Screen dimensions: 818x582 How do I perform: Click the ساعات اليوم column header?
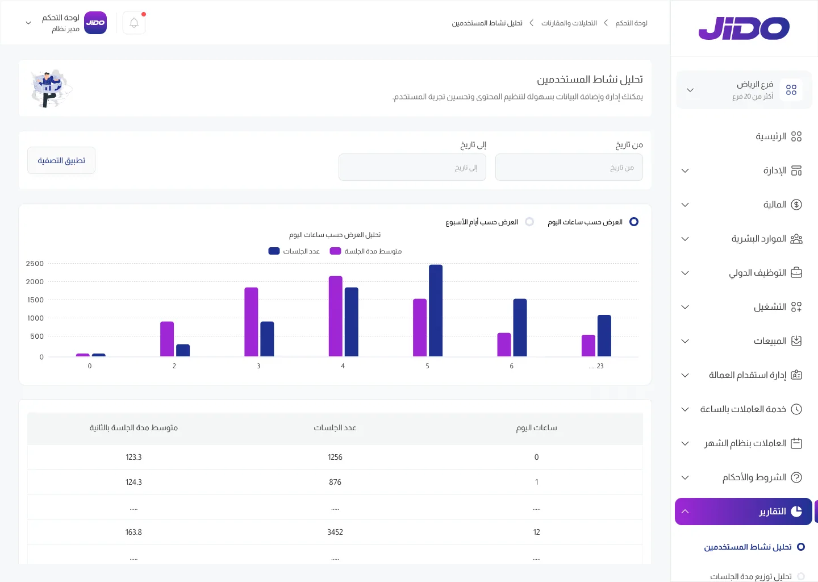tap(536, 428)
